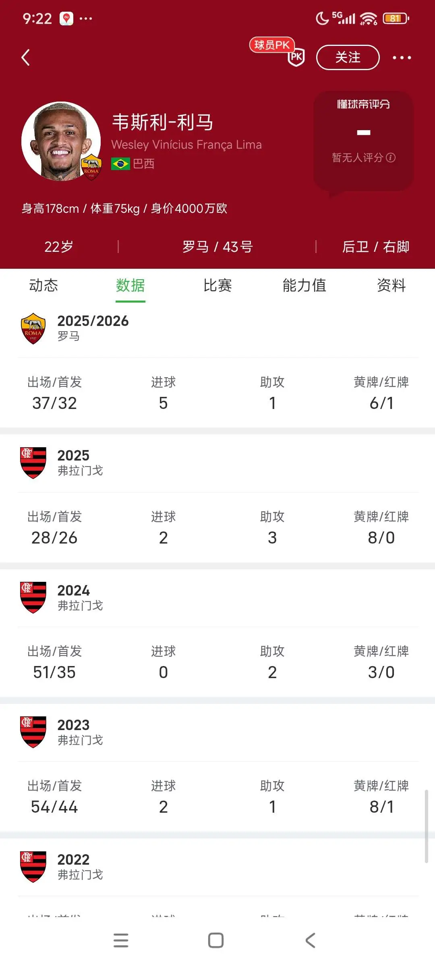
Task: Open the 能力值 tab
Action: pos(304,285)
